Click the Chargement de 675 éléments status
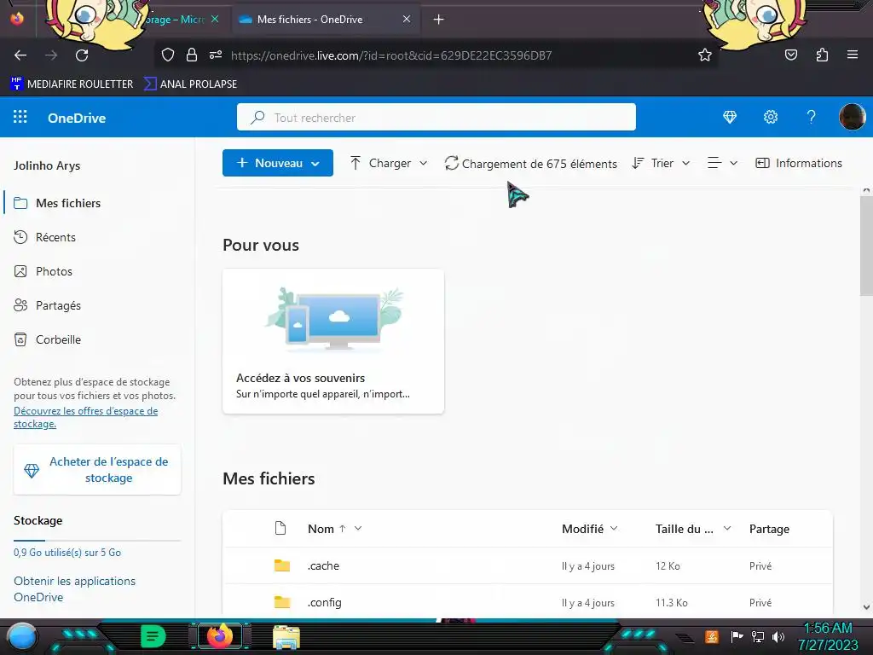 (530, 164)
